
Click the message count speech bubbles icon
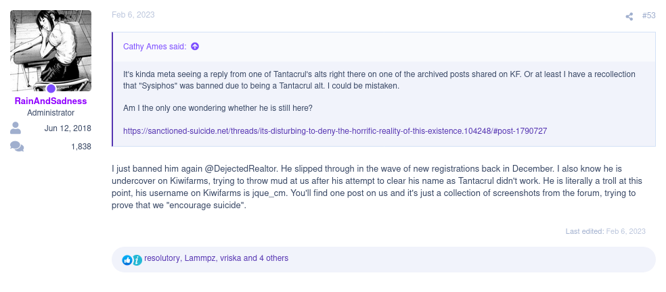click(16, 147)
